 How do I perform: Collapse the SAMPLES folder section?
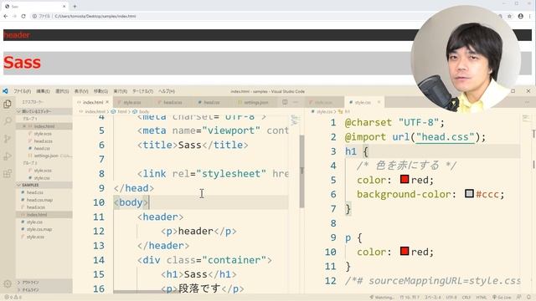[x=44, y=185]
